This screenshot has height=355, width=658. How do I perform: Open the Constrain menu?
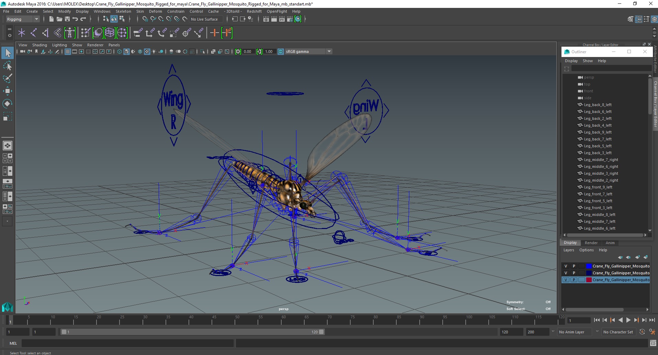(x=176, y=11)
